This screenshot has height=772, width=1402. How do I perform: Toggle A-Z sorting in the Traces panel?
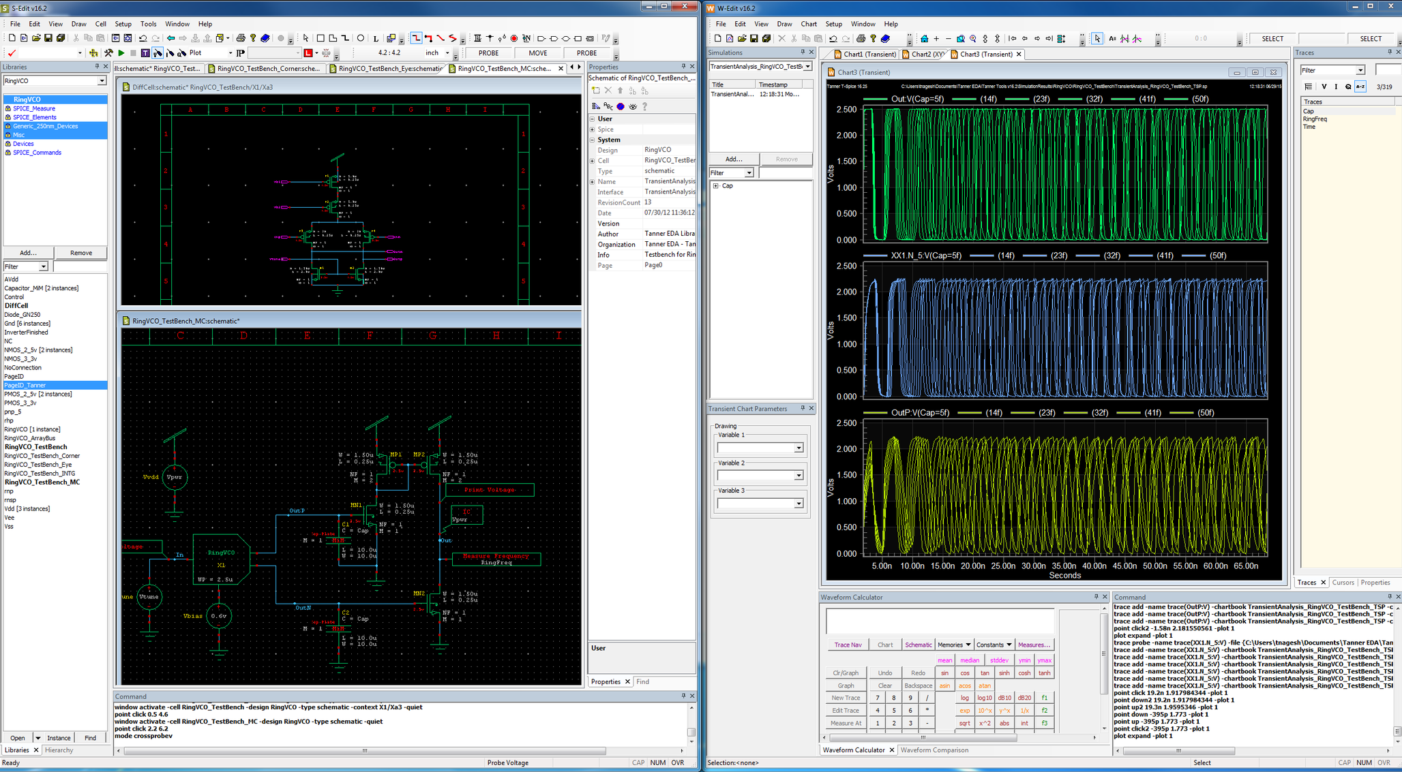pos(1360,87)
